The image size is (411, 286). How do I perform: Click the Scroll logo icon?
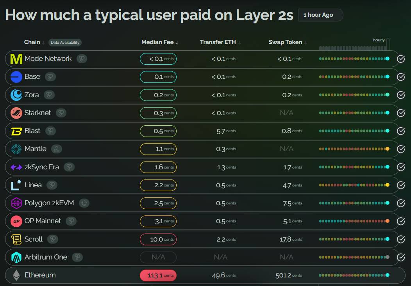[x=16, y=239]
